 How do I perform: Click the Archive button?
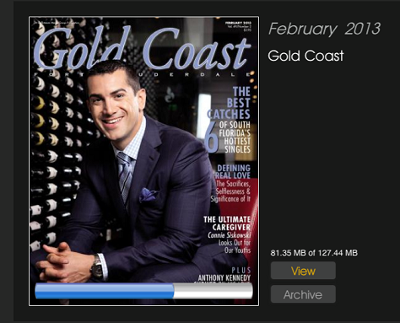[x=303, y=294]
